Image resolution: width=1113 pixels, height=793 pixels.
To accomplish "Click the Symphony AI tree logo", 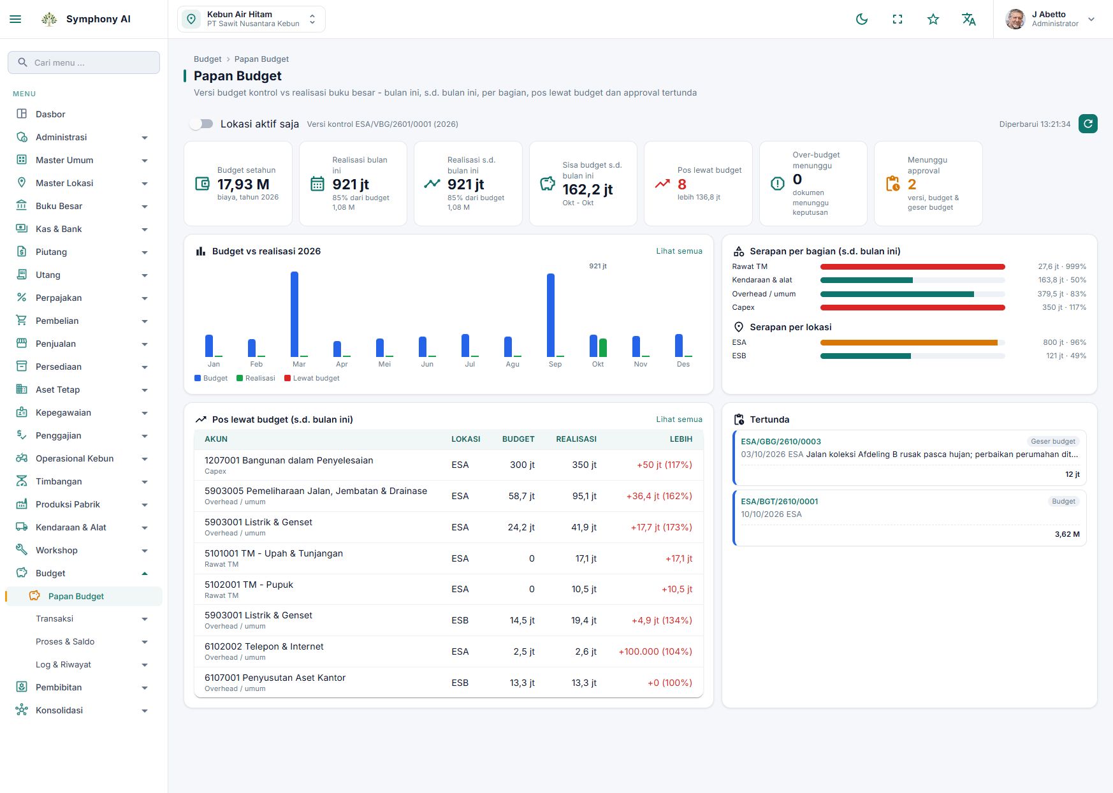I will 49,19.
